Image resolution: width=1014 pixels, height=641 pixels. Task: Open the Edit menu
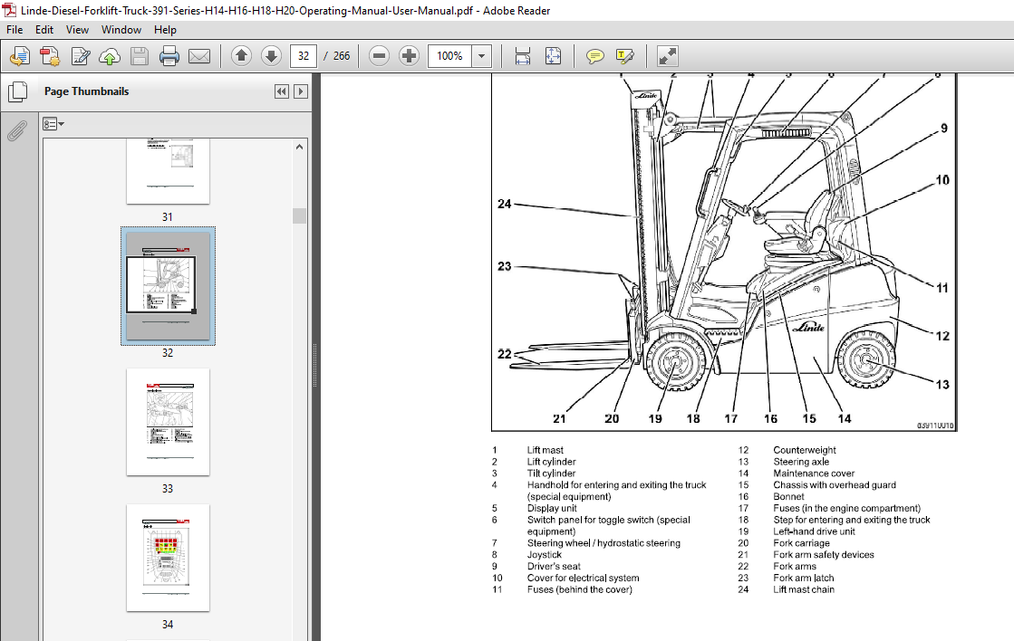click(44, 30)
